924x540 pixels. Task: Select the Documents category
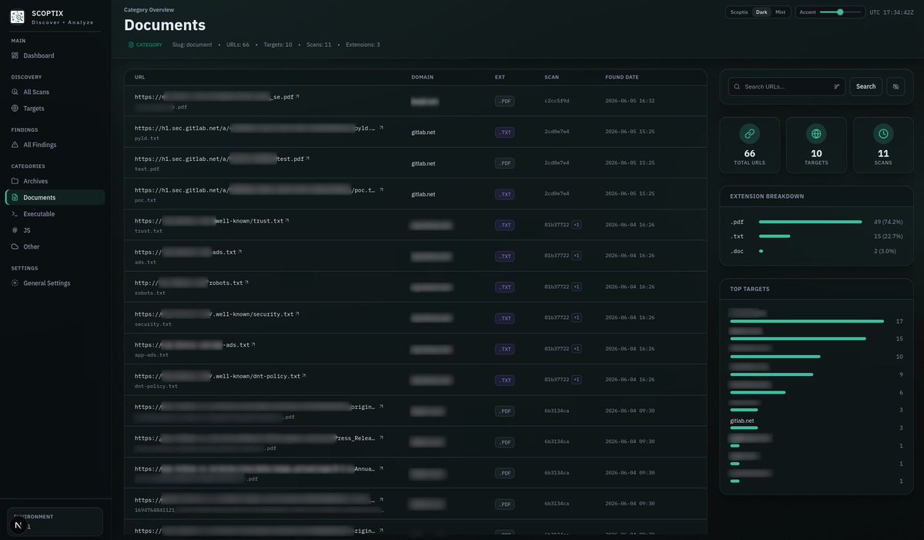click(x=55, y=197)
